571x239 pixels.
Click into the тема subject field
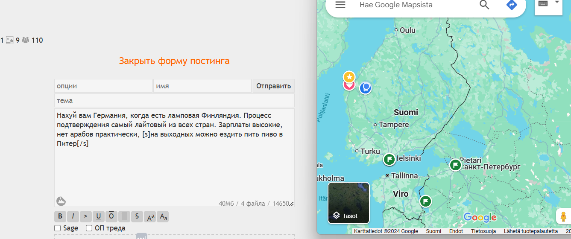point(174,100)
